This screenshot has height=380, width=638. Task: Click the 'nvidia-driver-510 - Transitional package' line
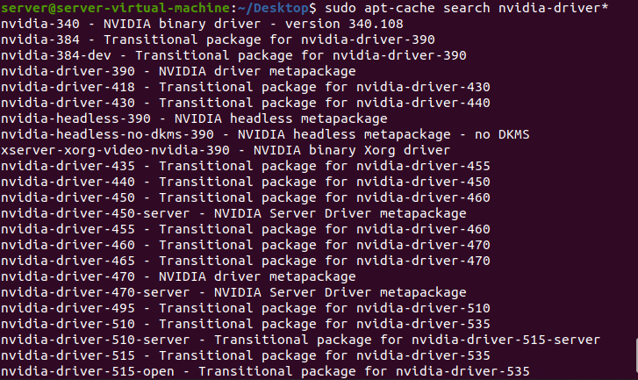tap(246, 324)
